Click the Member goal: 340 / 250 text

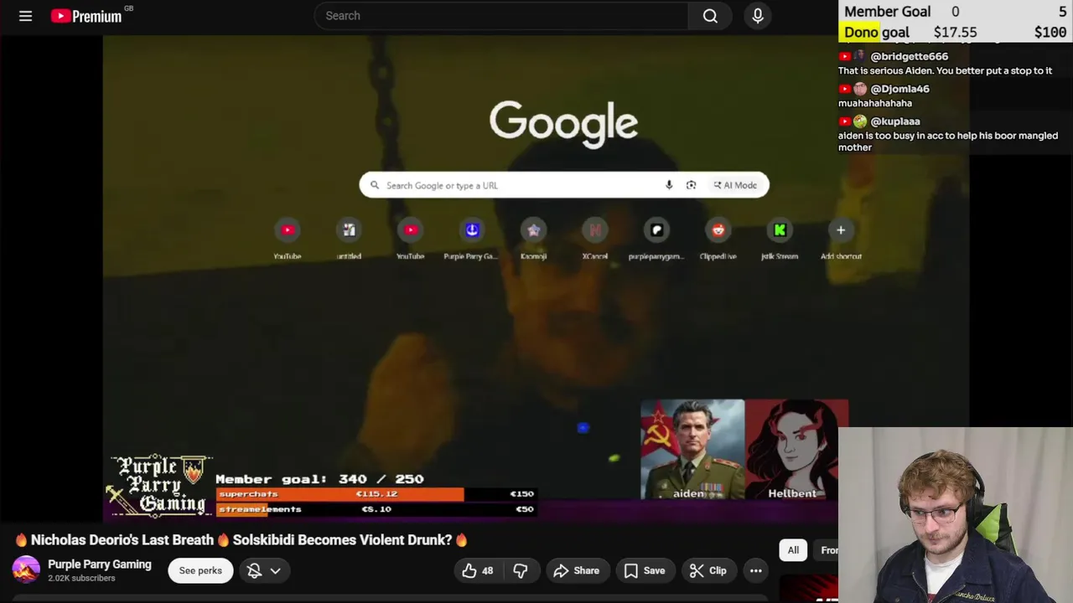pos(319,479)
